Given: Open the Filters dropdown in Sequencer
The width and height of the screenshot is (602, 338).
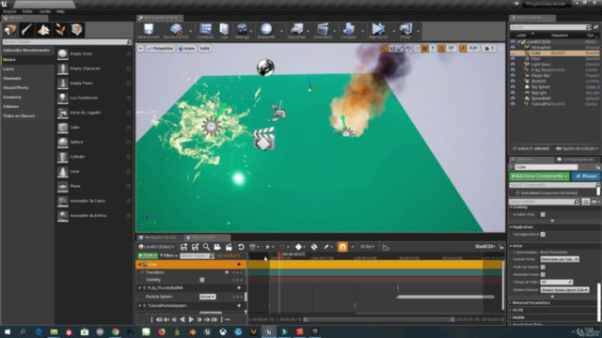Looking at the screenshot, I should tap(168, 255).
